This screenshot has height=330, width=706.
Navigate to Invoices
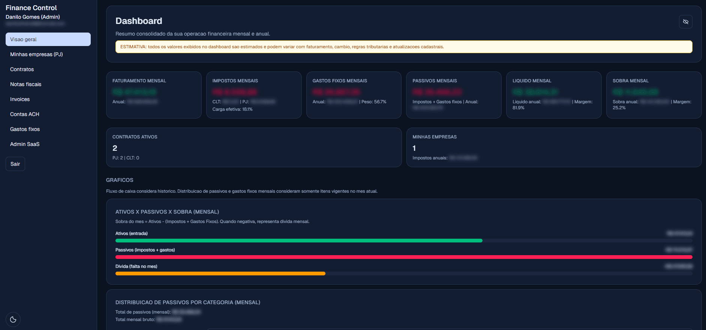pos(48,99)
